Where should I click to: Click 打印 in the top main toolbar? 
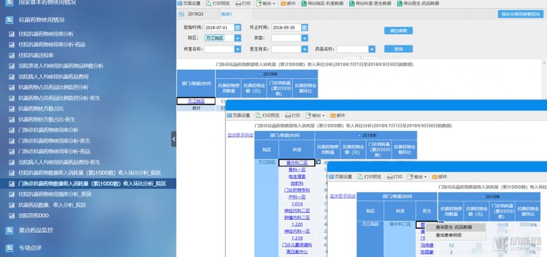243,3
